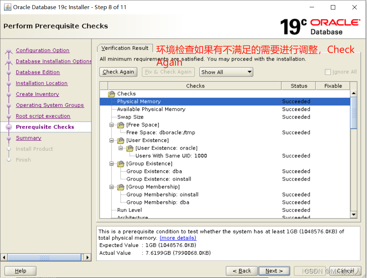
Task: Click the [Group Existence] gear folder icon
Action: [121, 164]
